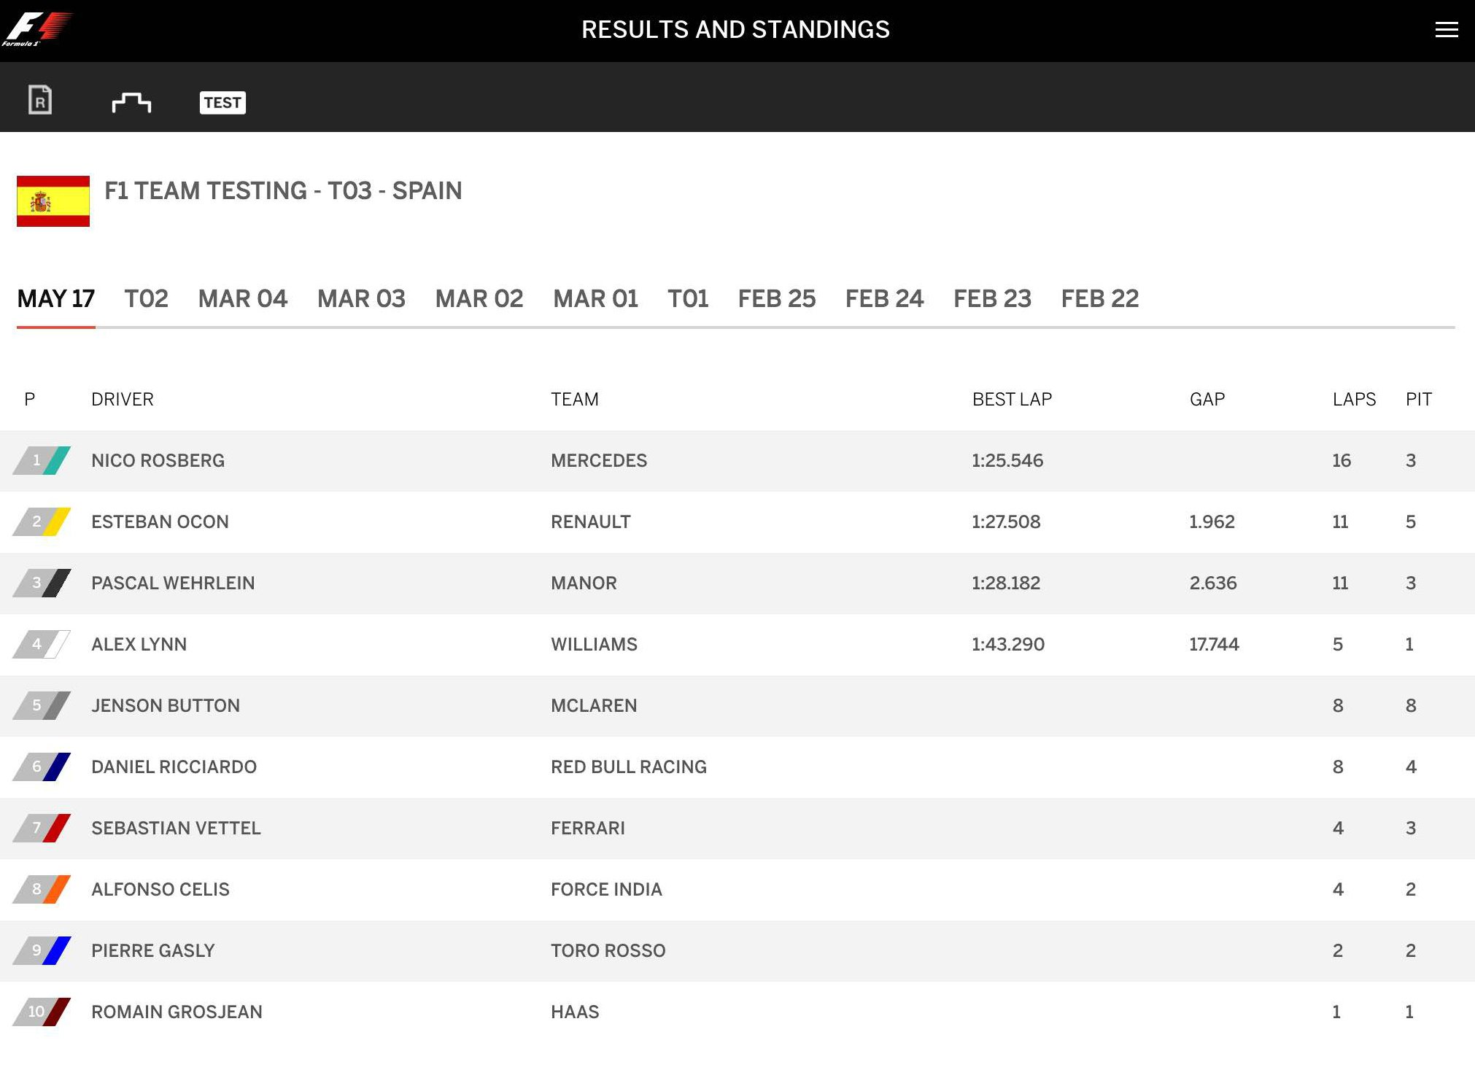
Task: Click best lap time 1:27.508
Action: click(1006, 522)
